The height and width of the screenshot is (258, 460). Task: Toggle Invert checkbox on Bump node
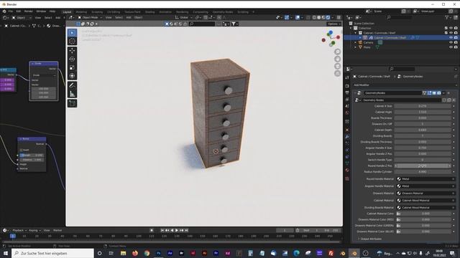point(21,150)
